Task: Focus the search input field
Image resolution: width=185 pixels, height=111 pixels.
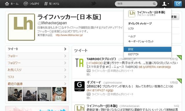Action: [x=136, y=4]
